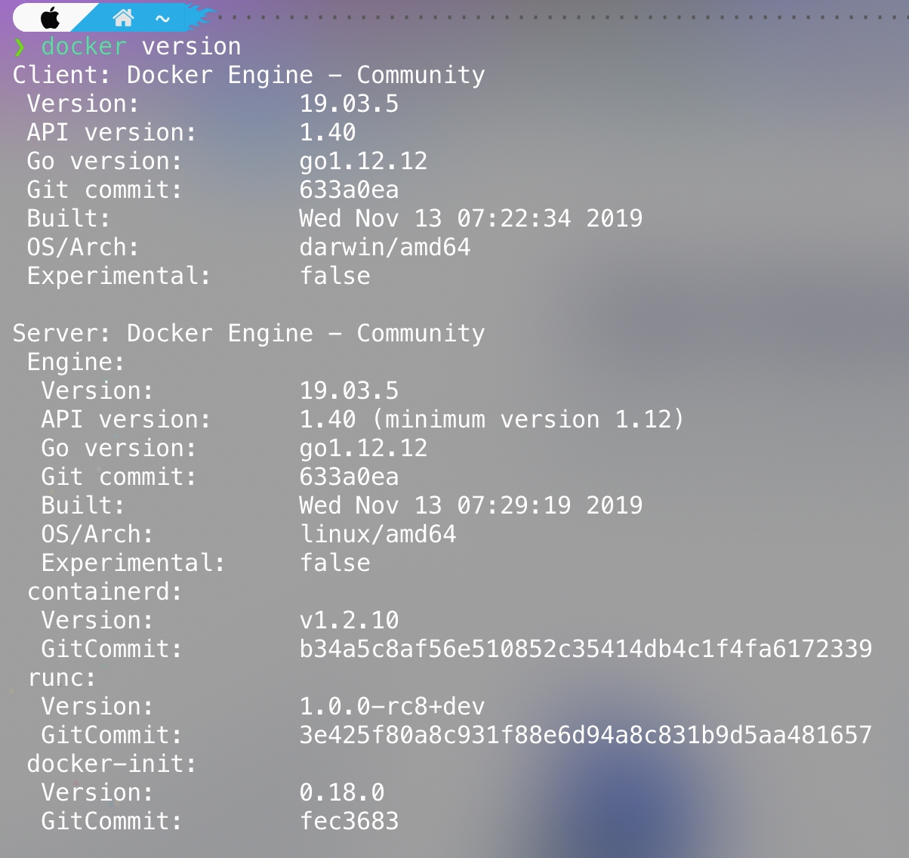Click the client Git commit value 633a0ea
Screen dimensions: 909x858
(349, 190)
